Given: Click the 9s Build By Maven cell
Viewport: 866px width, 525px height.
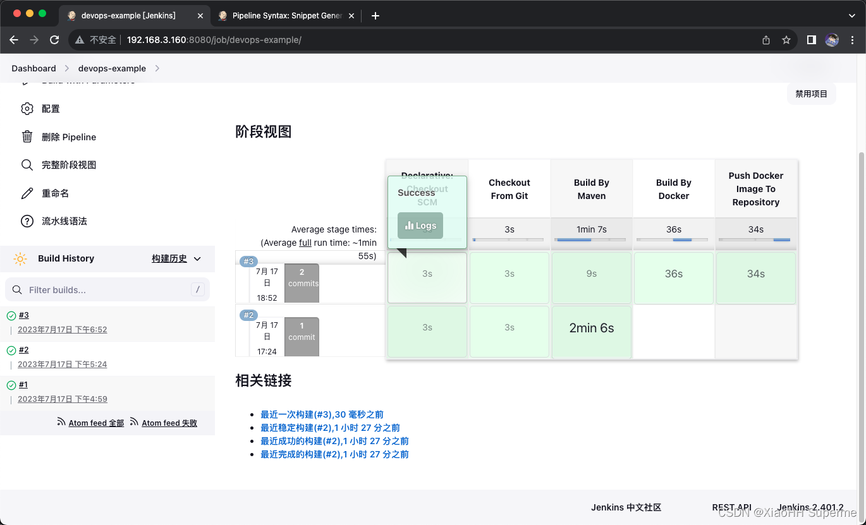Looking at the screenshot, I should pyautogui.click(x=592, y=278).
